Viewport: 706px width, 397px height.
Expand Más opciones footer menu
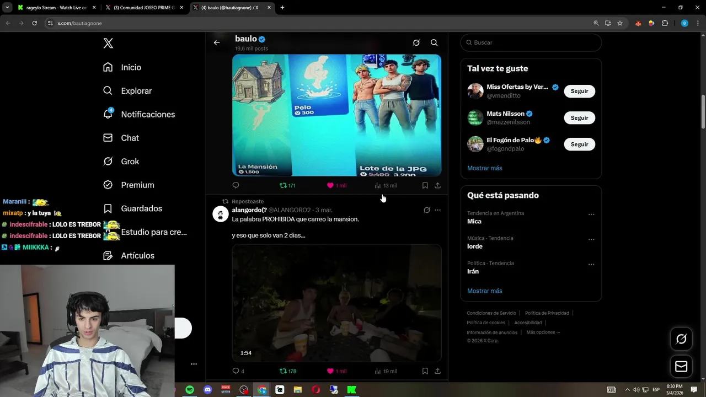543,332
